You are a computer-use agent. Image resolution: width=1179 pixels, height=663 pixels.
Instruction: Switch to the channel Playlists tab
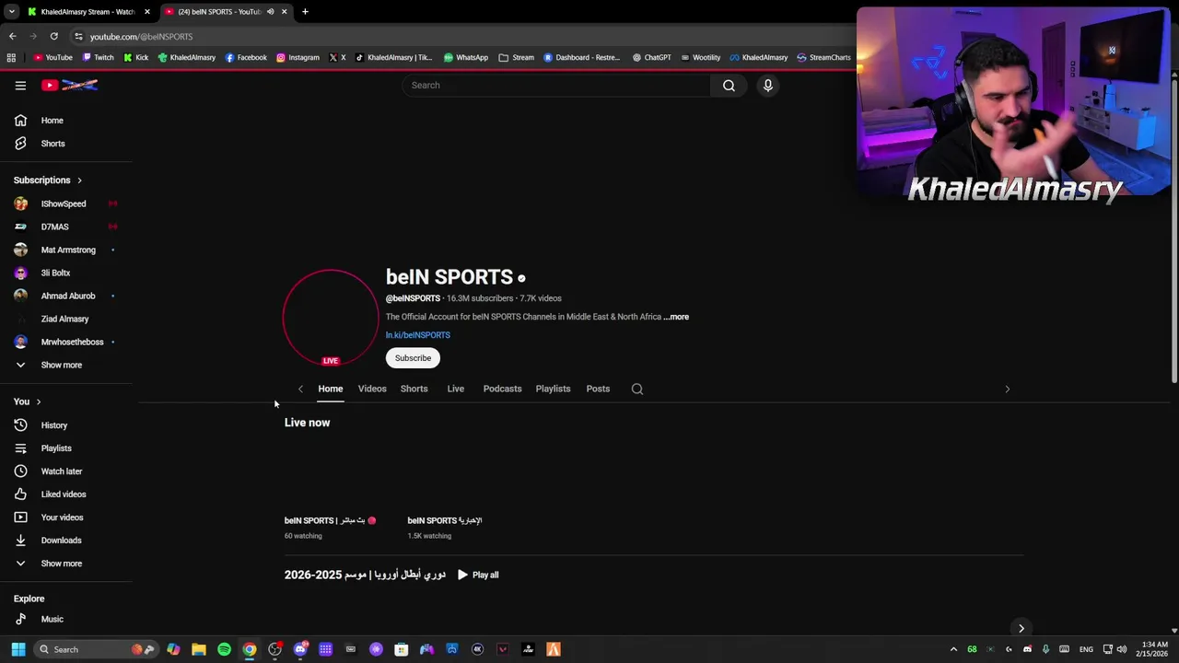click(x=553, y=389)
